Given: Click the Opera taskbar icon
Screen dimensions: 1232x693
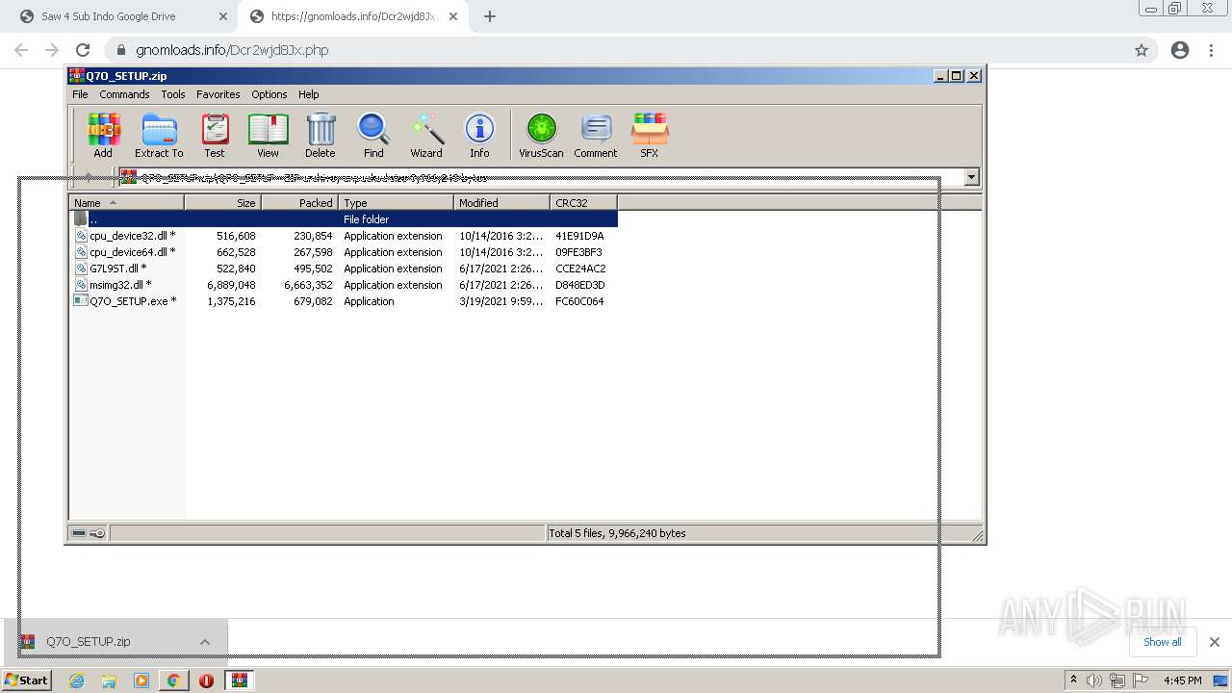Looking at the screenshot, I should tap(206, 680).
